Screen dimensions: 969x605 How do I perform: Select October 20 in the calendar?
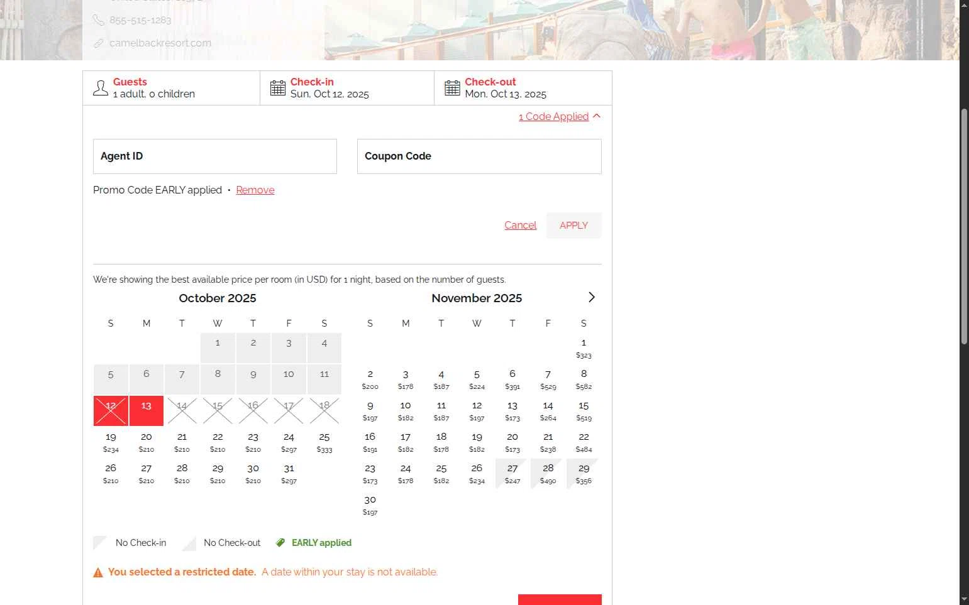pos(147,442)
